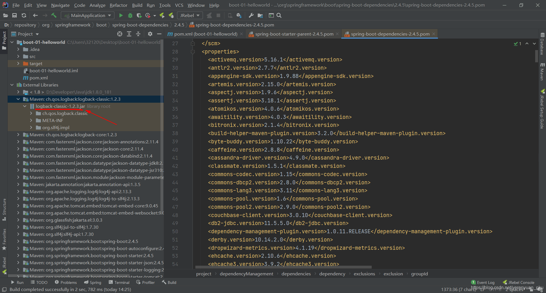Click dependencyManagement in the XML breadcrumb
Screen dimensions: 546x293
246,274
